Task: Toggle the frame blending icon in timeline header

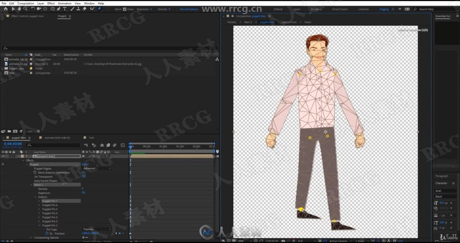Action: (x=108, y=145)
